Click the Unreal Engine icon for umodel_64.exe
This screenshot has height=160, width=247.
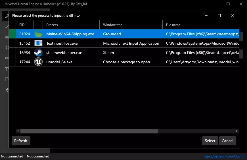tap(38, 62)
